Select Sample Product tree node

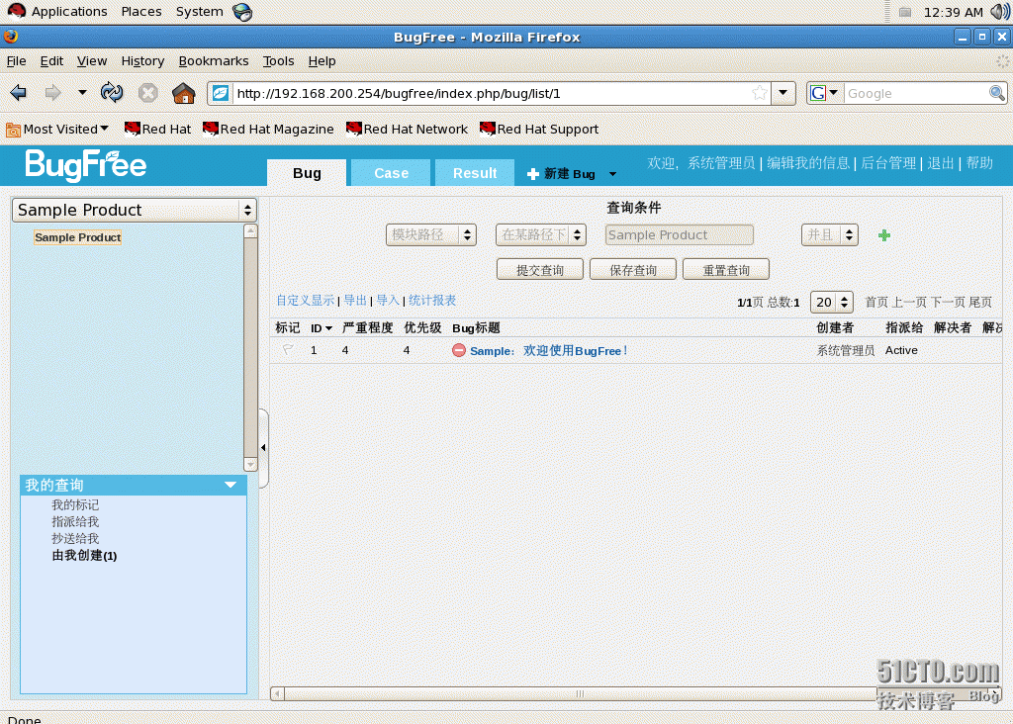[77, 237]
